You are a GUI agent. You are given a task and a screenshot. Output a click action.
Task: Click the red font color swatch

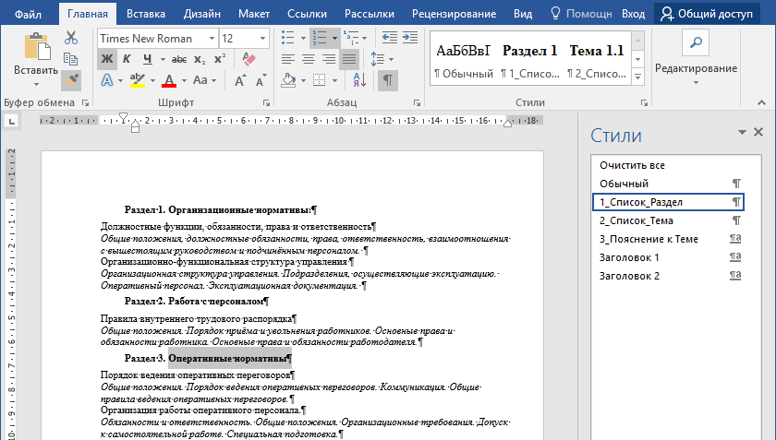click(169, 81)
